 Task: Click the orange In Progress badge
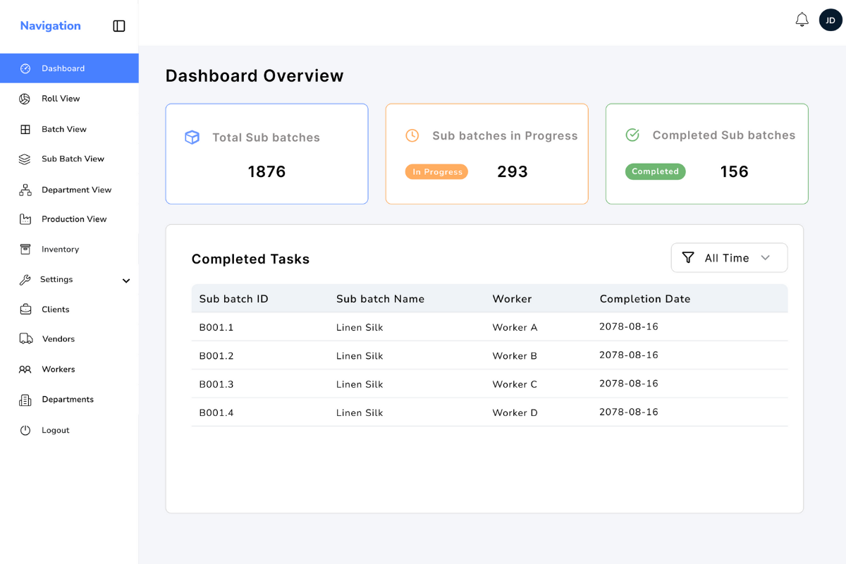[436, 172]
